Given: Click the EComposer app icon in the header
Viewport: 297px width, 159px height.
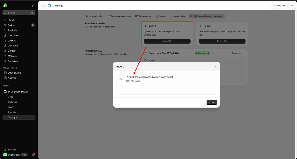Looking at the screenshot, I should [x=49, y=6].
